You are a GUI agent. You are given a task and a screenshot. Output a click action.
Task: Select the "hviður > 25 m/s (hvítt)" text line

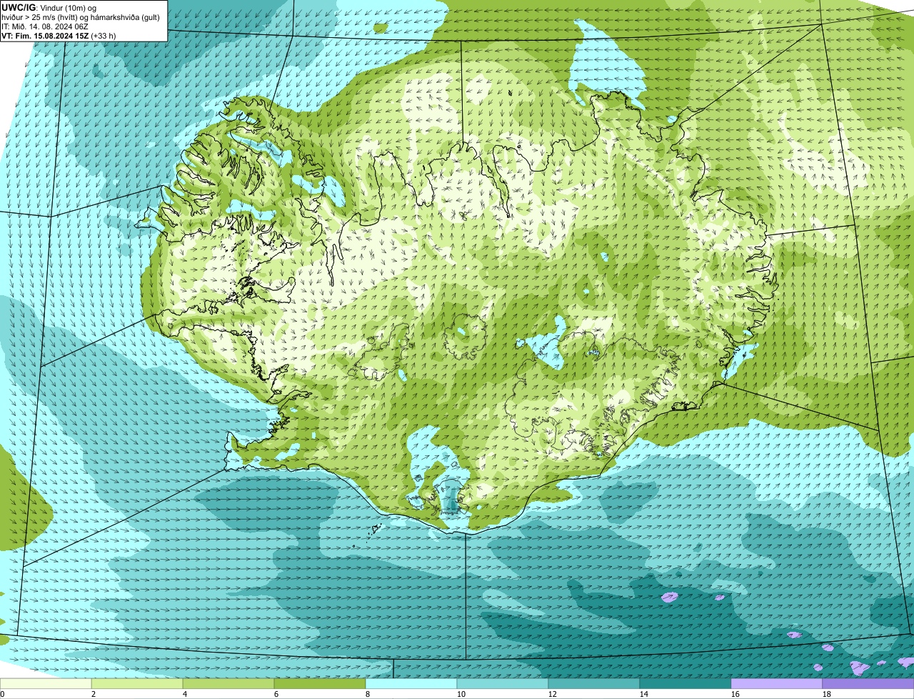[81, 17]
